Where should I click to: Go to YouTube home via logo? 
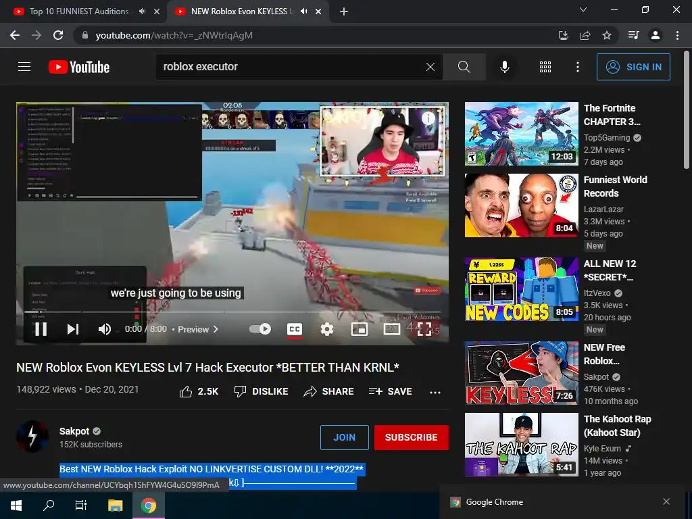coord(79,67)
